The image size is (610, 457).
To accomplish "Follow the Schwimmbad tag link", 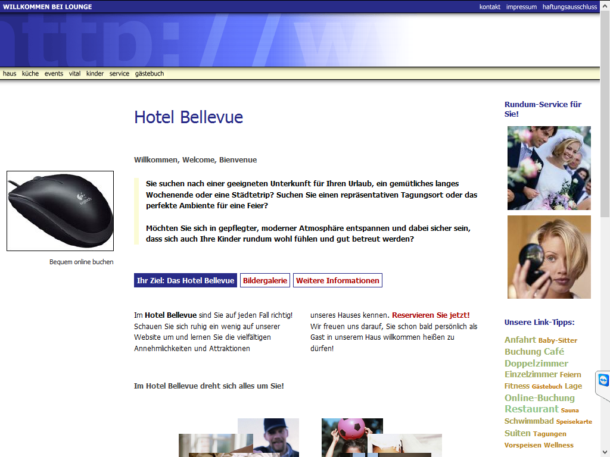I will click(529, 421).
